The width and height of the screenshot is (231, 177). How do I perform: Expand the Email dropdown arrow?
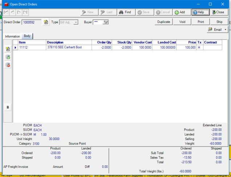(x=226, y=30)
